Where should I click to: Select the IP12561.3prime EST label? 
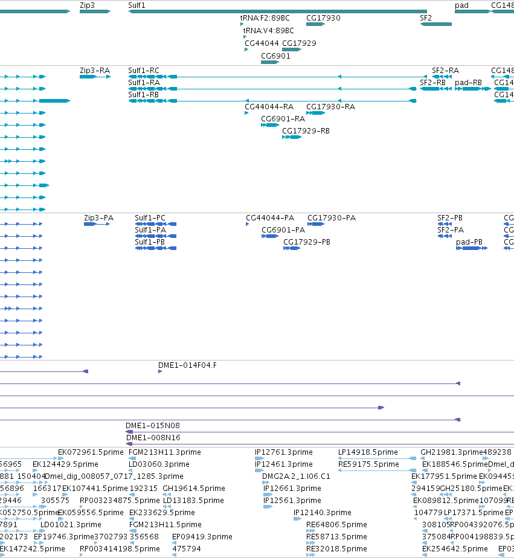pyautogui.click(x=292, y=501)
